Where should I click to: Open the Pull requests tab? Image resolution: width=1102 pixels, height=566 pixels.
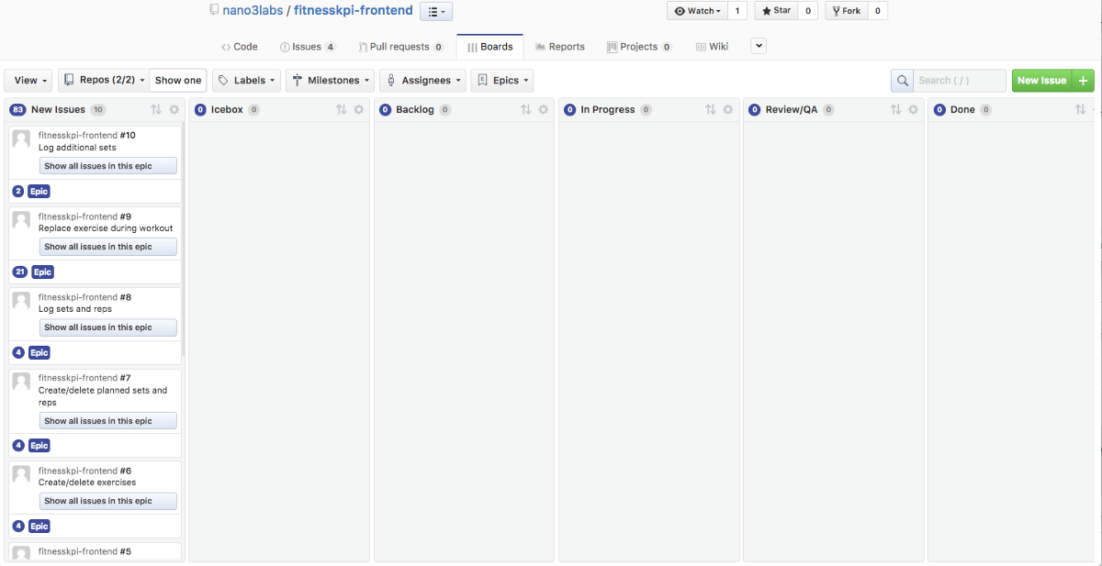[400, 47]
